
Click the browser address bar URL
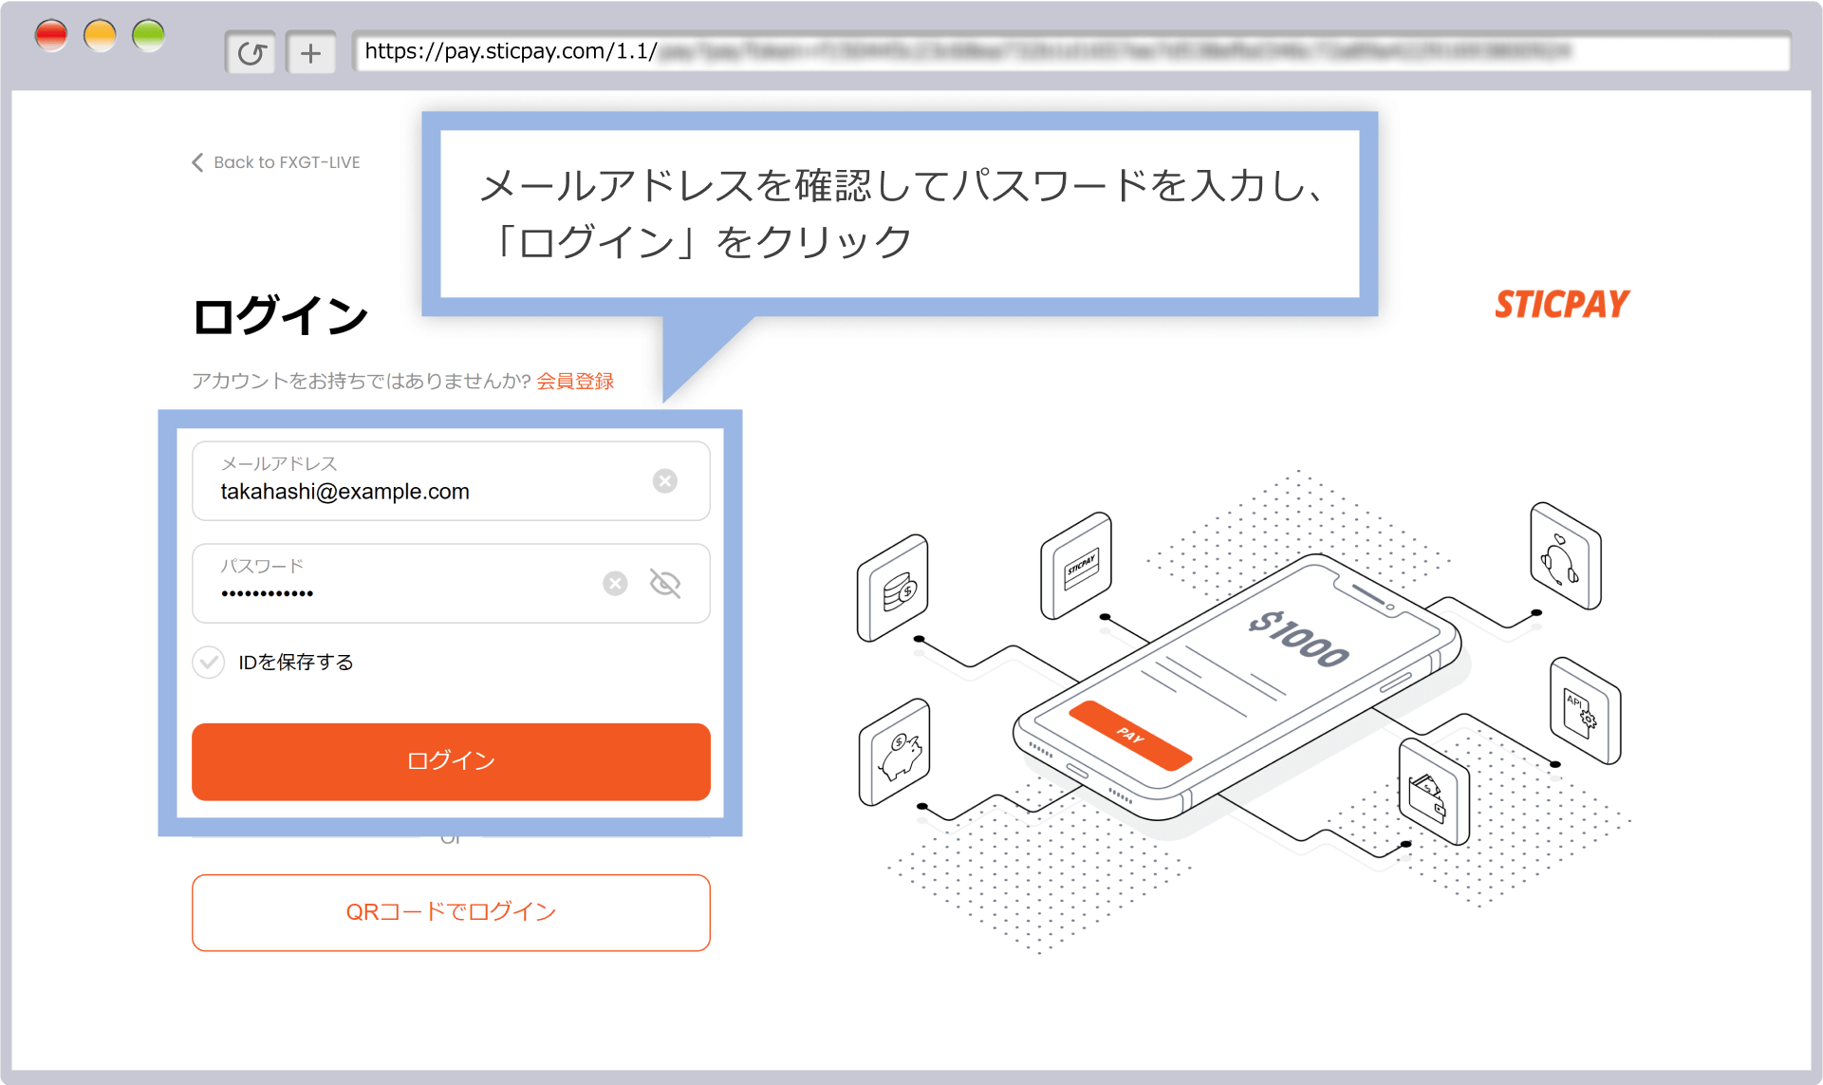click(x=1070, y=51)
